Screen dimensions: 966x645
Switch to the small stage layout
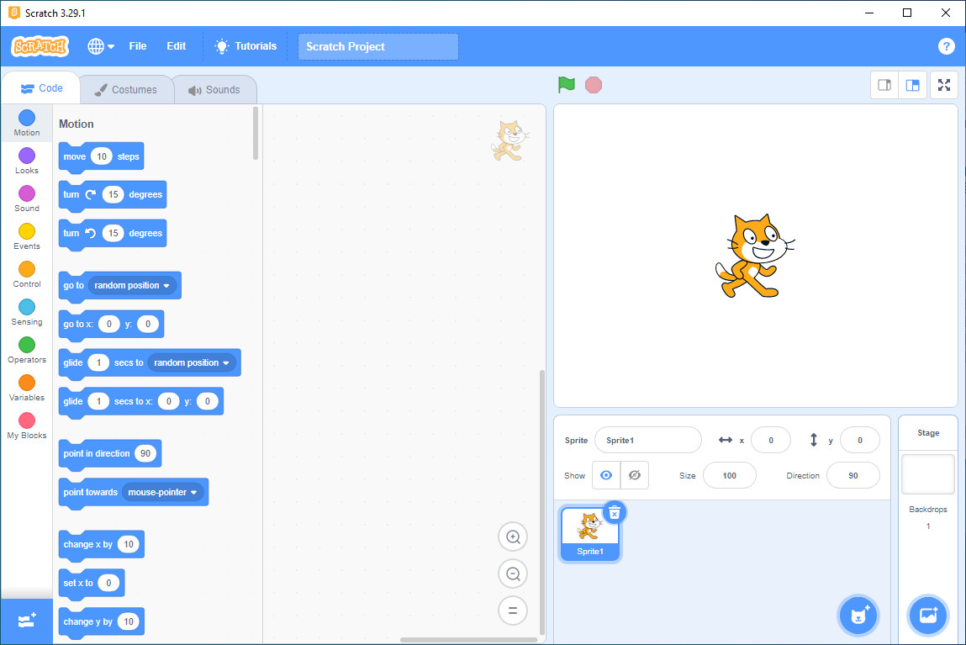tap(884, 85)
